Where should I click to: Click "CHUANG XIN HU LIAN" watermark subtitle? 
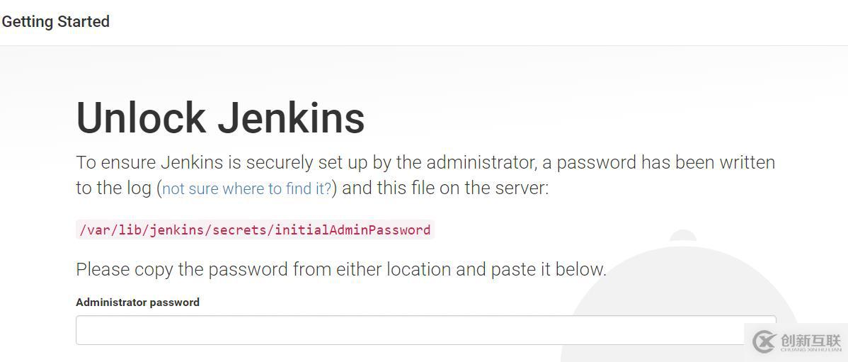point(810,349)
